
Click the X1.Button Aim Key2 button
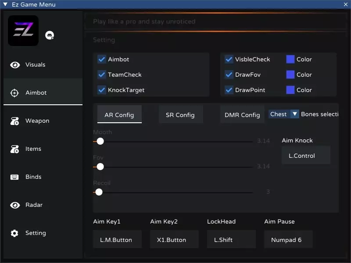[174, 239]
